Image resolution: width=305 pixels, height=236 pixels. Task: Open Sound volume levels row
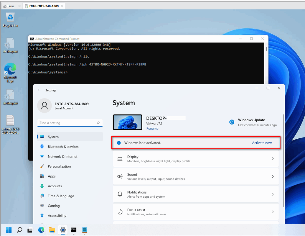tap(196, 176)
